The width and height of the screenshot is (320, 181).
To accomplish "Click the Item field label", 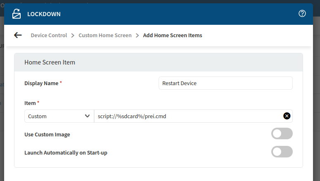I will click(x=31, y=103).
